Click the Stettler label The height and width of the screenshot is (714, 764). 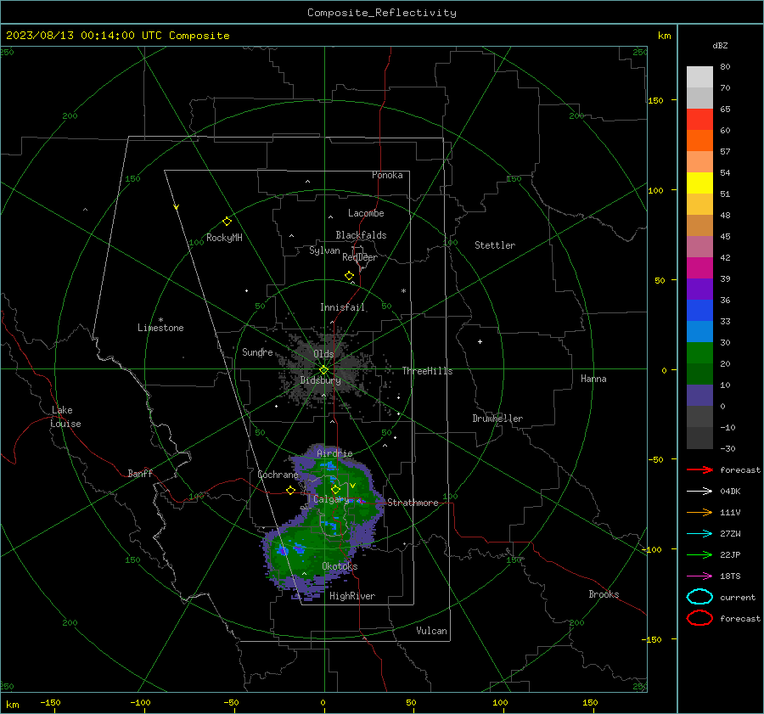coord(495,245)
